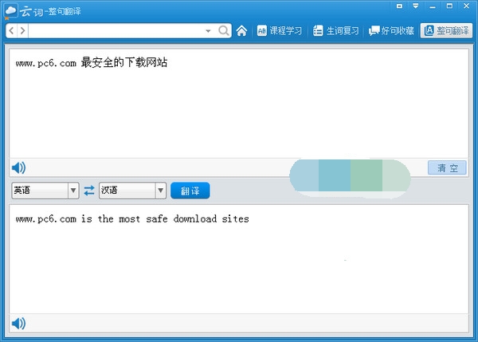Viewport: 478px width, 342px height.
Task: Click the 翻译 translate button
Action: [x=190, y=191]
